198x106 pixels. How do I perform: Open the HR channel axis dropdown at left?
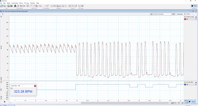[1, 82]
